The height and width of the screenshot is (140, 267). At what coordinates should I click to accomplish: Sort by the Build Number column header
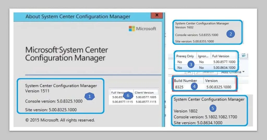tap(185, 81)
